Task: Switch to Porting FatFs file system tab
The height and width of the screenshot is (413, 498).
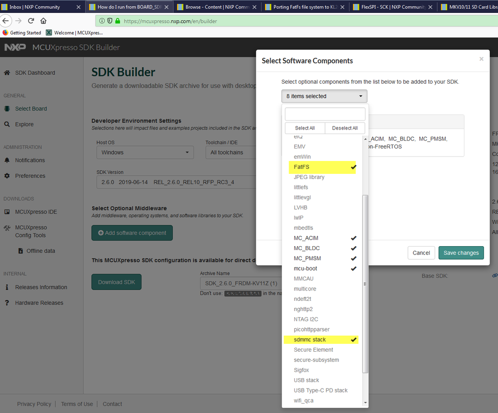Action: [x=305, y=7]
